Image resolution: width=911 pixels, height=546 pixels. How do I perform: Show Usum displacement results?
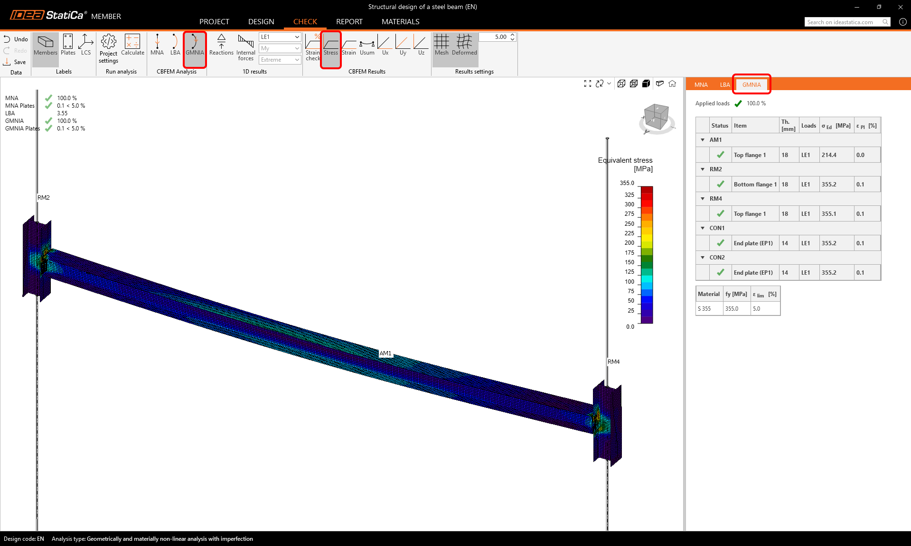(x=367, y=45)
